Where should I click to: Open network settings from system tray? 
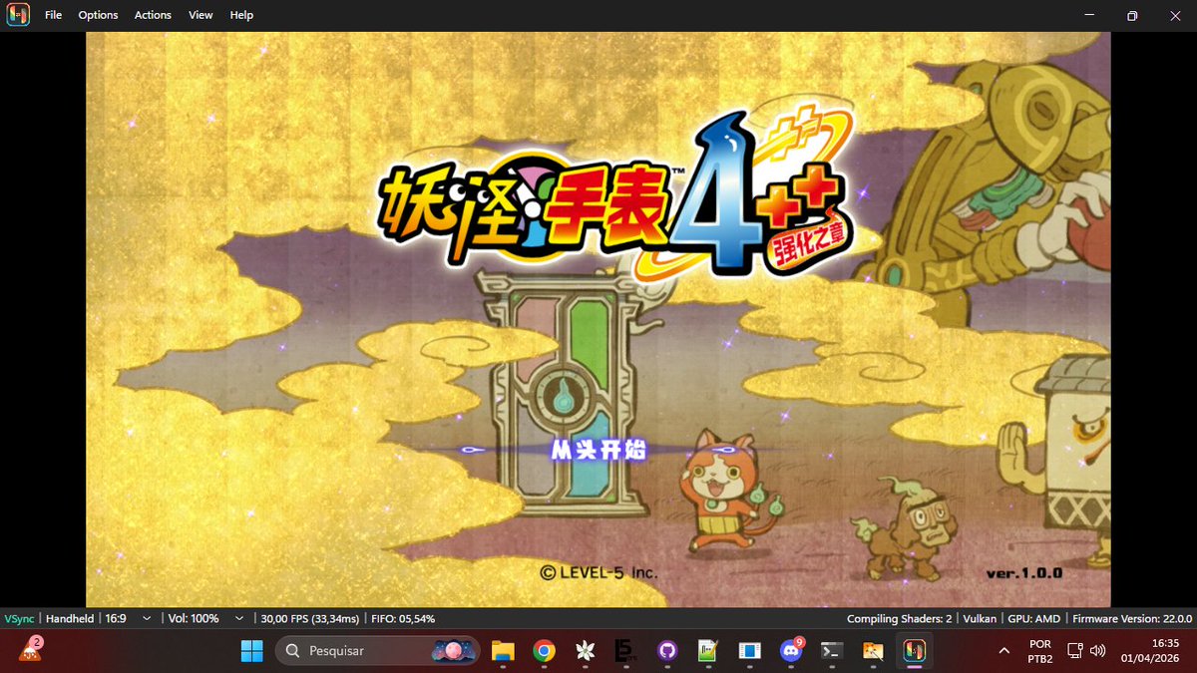tap(1075, 651)
